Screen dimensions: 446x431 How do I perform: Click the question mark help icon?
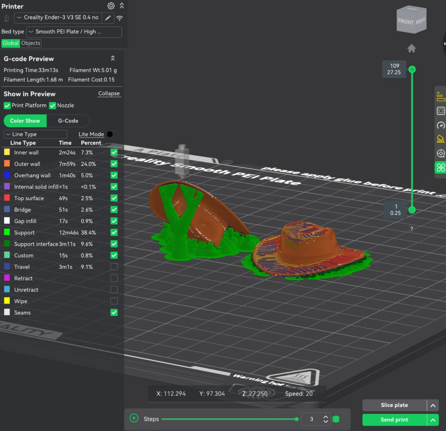pyautogui.click(x=412, y=229)
